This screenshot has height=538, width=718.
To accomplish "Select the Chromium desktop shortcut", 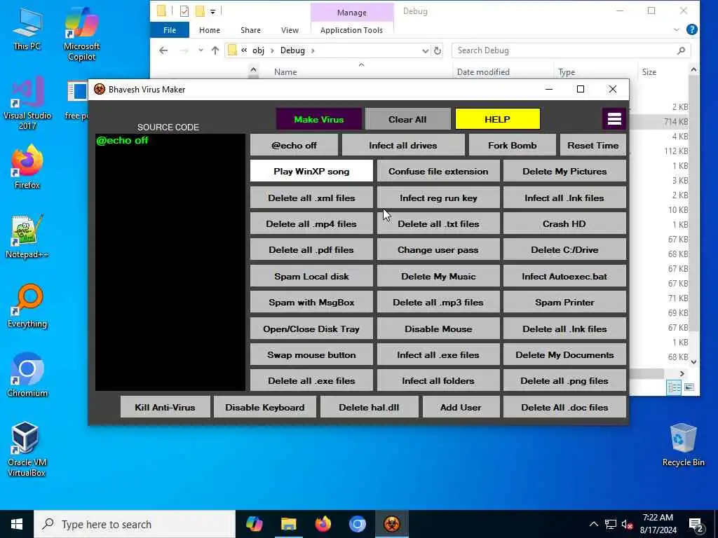I will point(27,375).
